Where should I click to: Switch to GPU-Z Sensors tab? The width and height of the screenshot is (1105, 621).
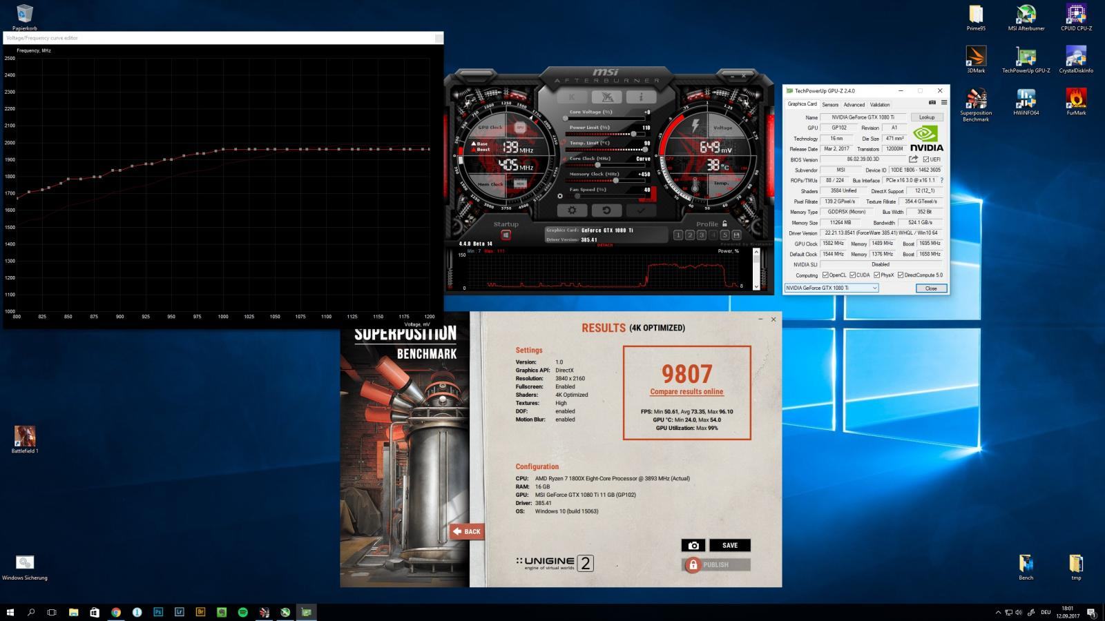click(830, 105)
